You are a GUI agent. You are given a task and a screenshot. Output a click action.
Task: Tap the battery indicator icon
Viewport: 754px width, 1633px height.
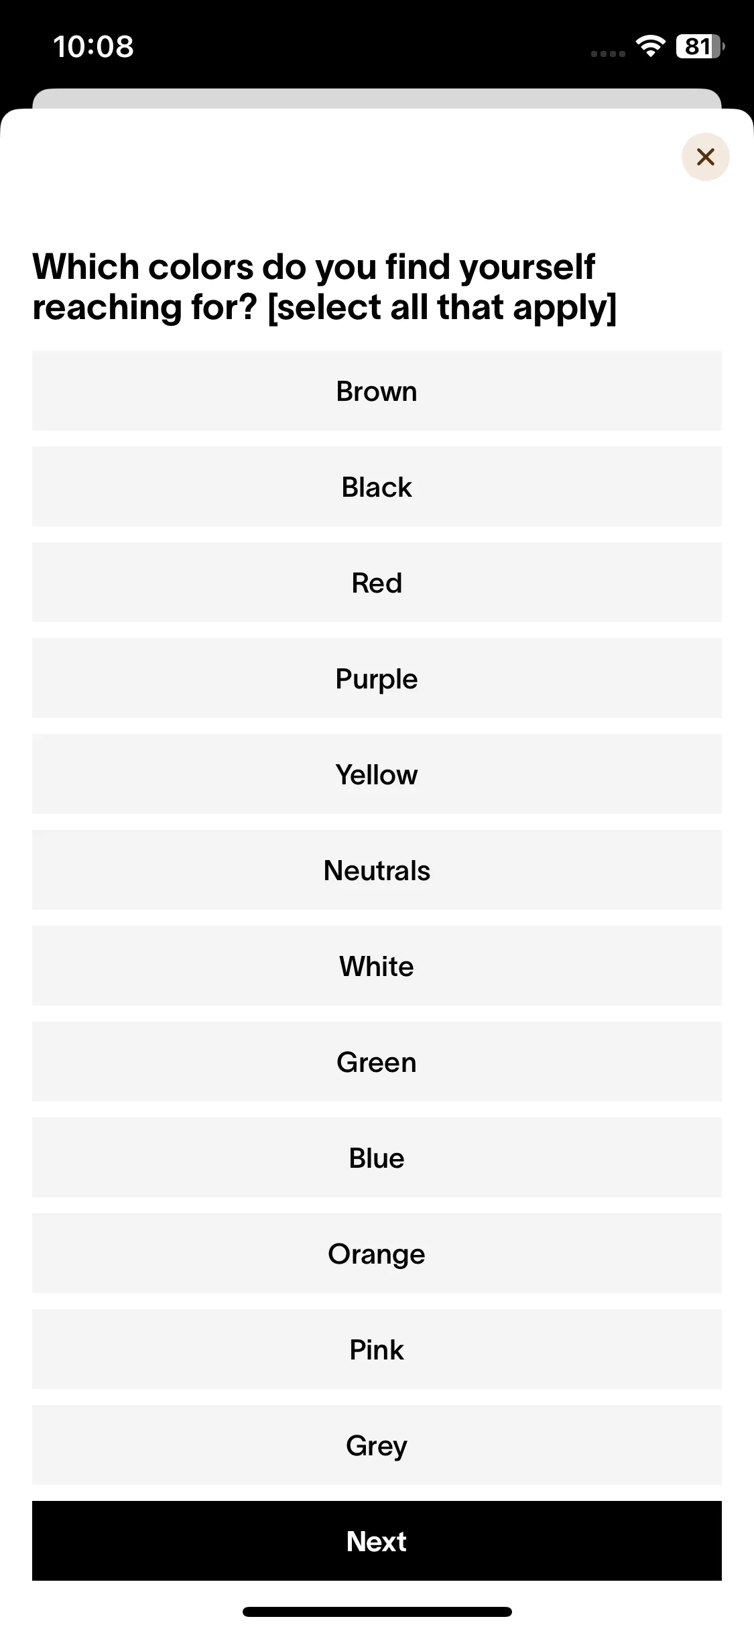700,46
